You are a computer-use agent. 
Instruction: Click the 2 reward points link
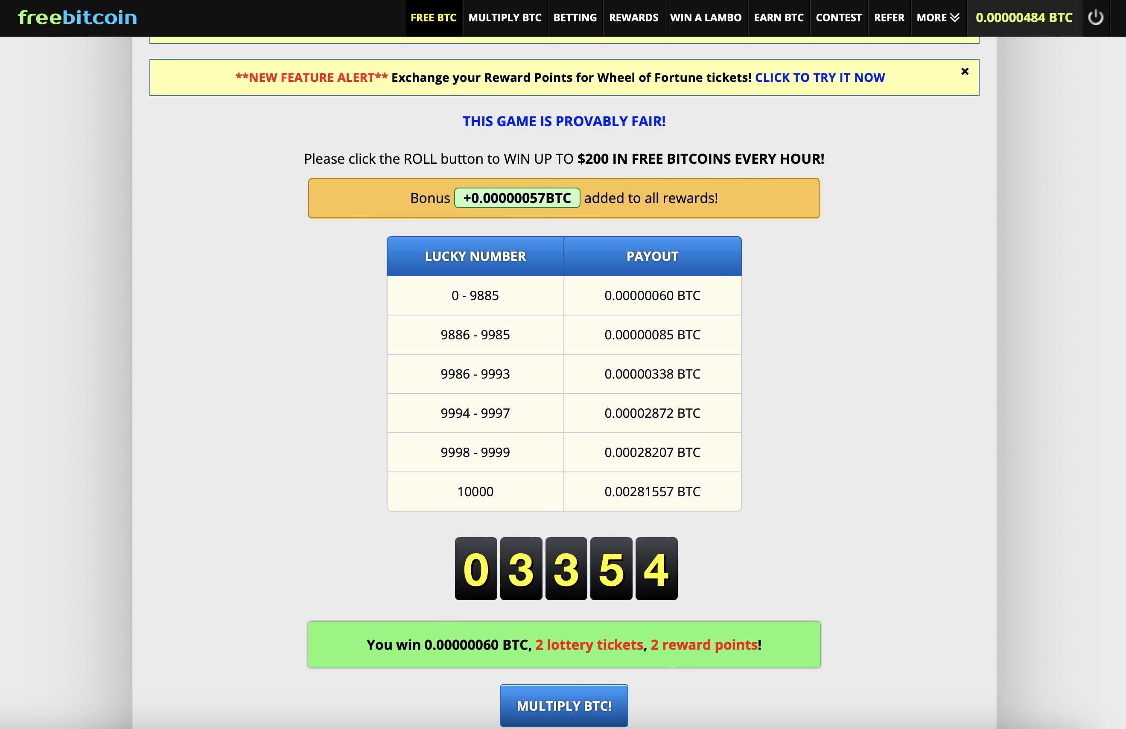pos(704,645)
